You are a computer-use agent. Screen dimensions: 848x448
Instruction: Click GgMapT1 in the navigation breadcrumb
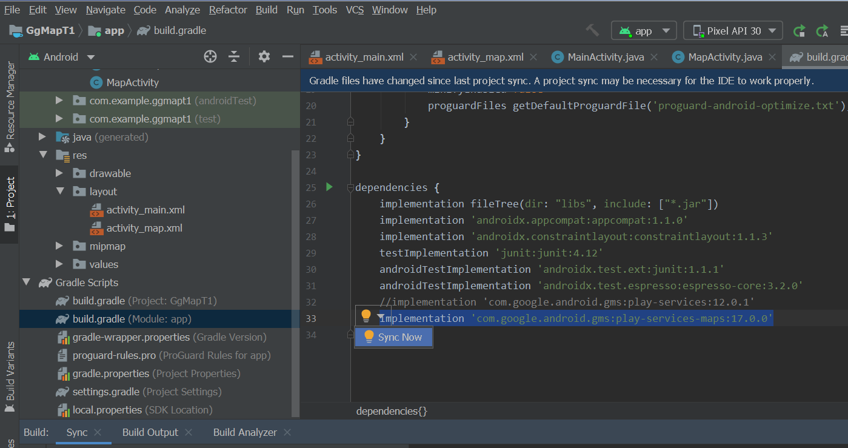[42, 30]
